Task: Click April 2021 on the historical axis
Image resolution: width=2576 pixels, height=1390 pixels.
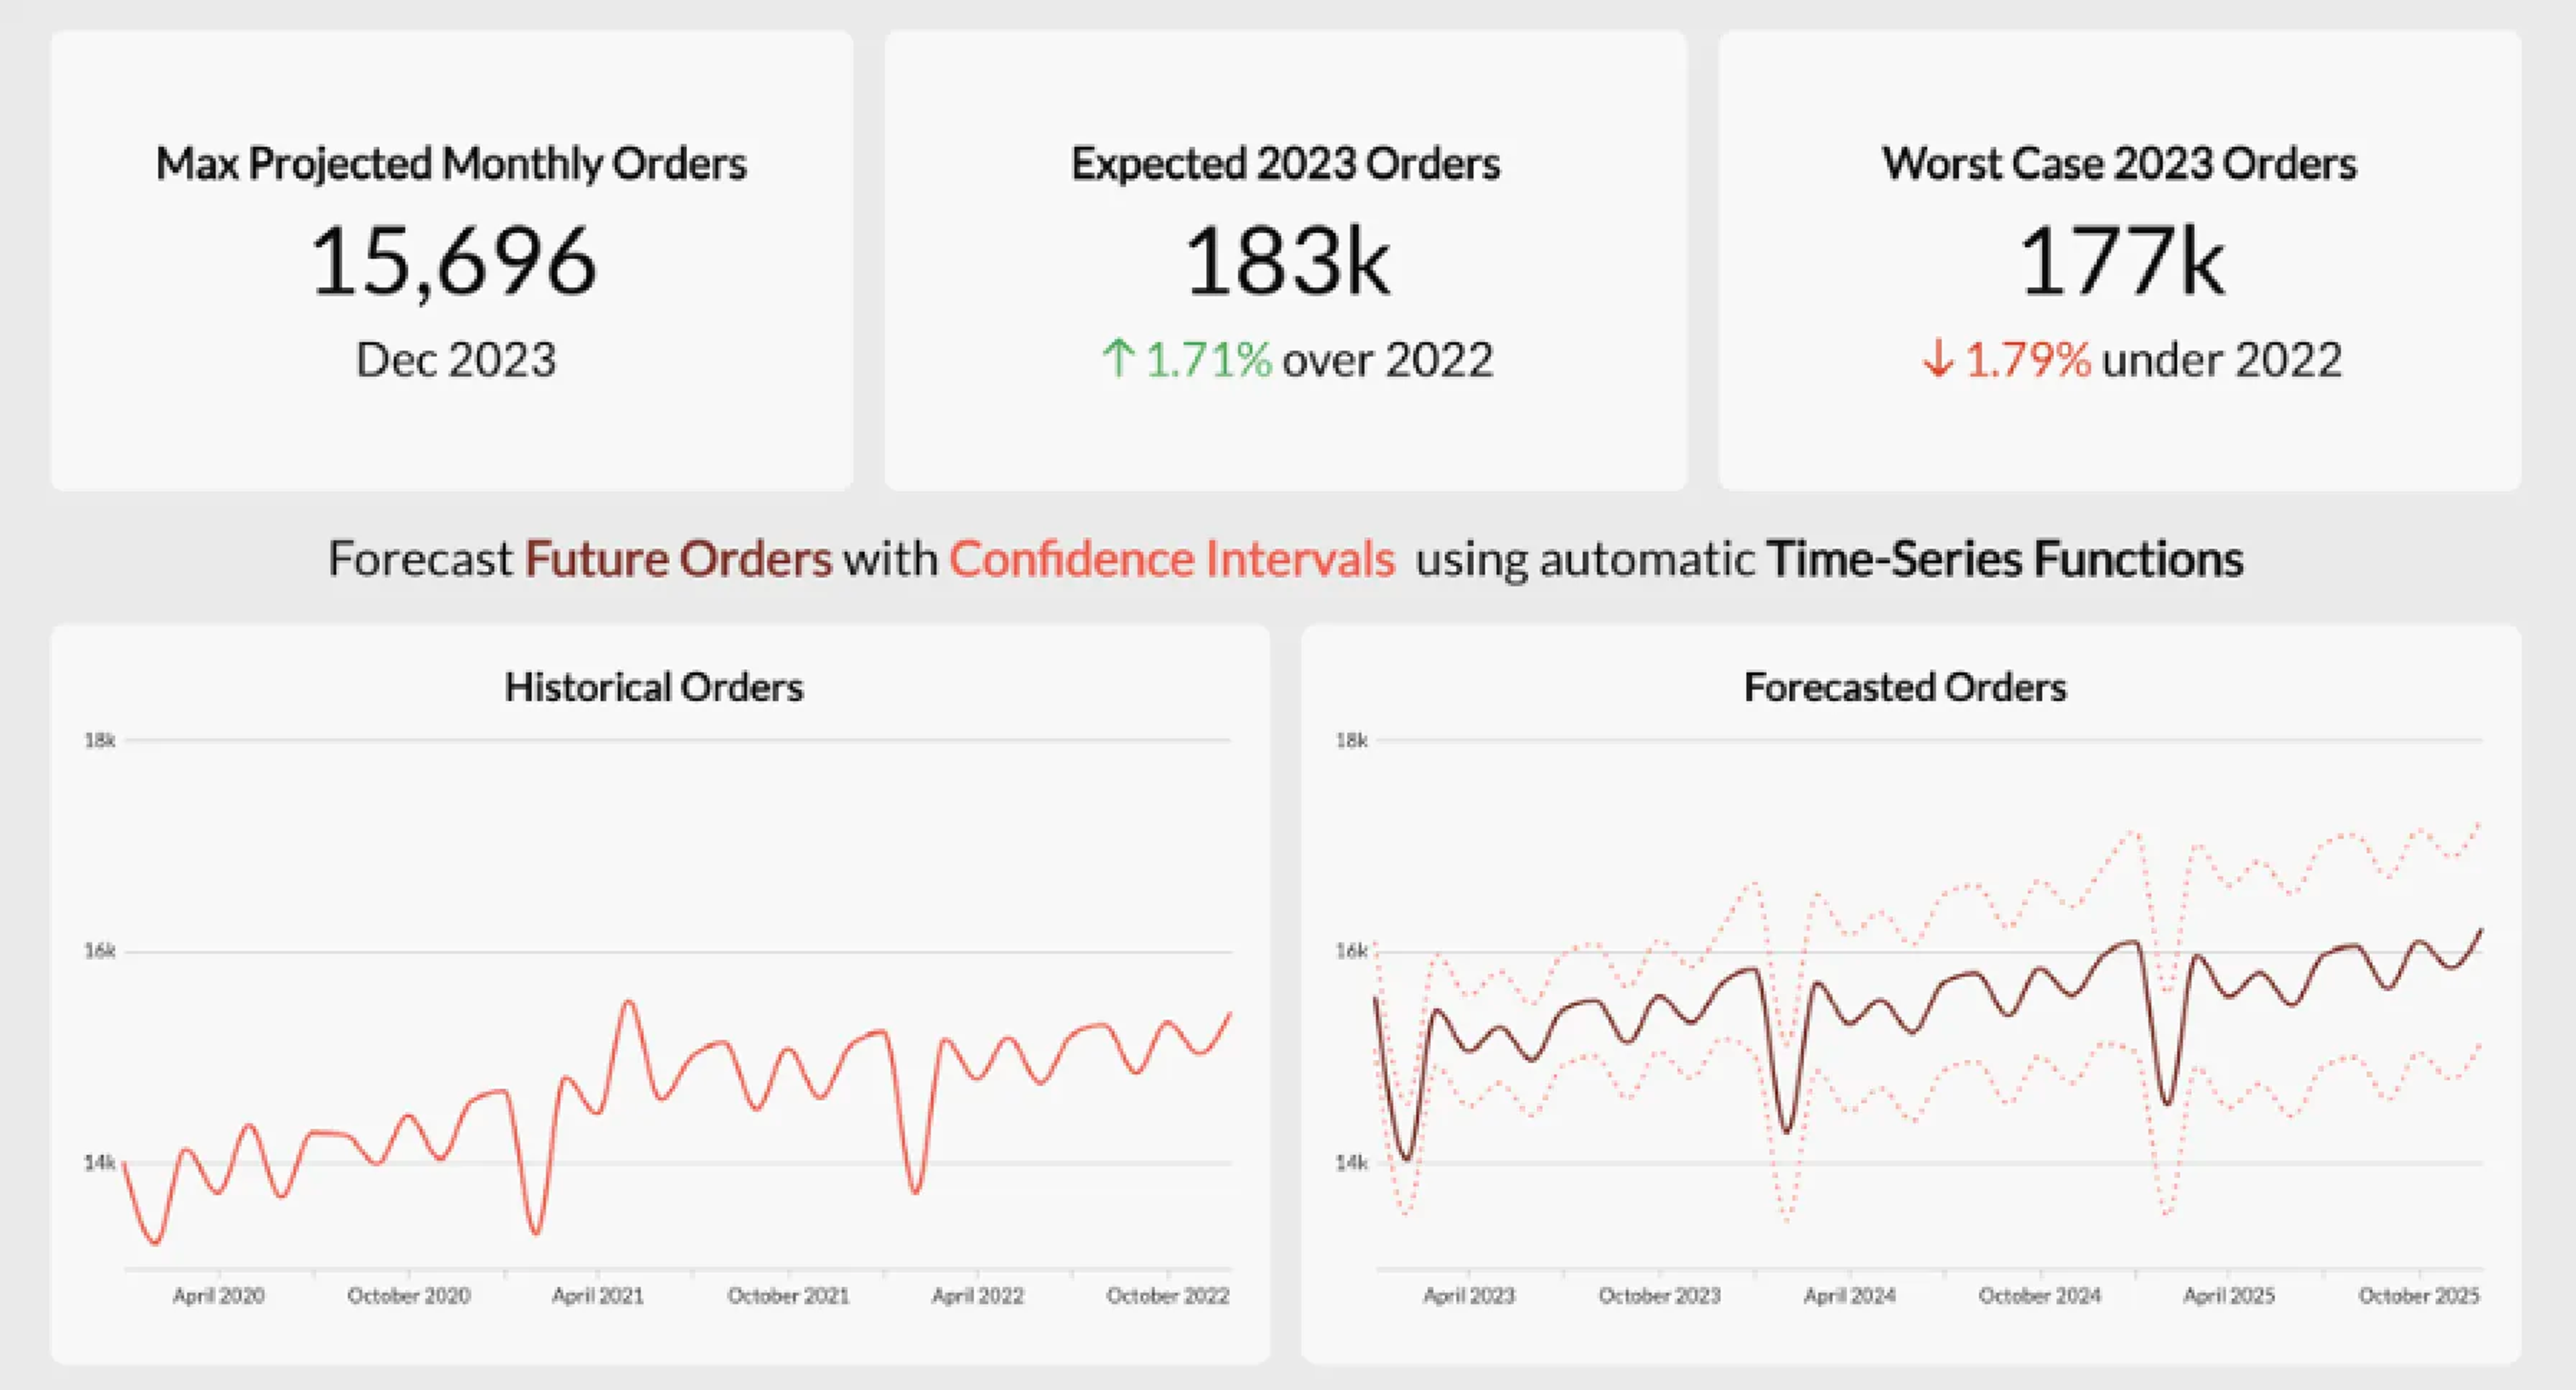Action: (x=598, y=1296)
